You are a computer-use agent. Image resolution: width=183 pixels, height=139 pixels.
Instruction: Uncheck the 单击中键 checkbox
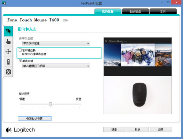coord(20,61)
